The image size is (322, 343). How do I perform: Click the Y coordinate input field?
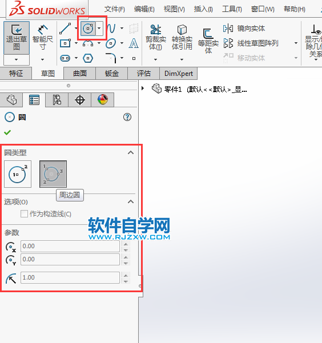[70, 260]
